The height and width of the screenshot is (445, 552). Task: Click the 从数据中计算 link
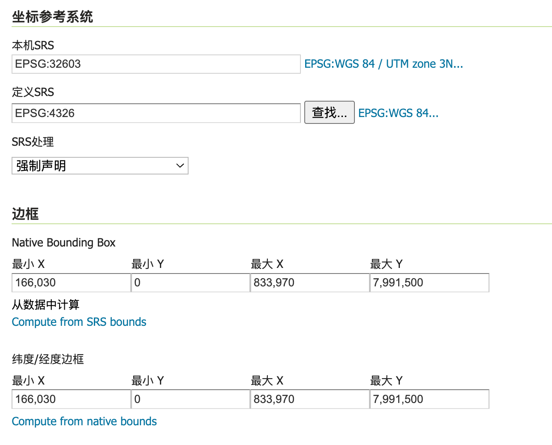(45, 305)
